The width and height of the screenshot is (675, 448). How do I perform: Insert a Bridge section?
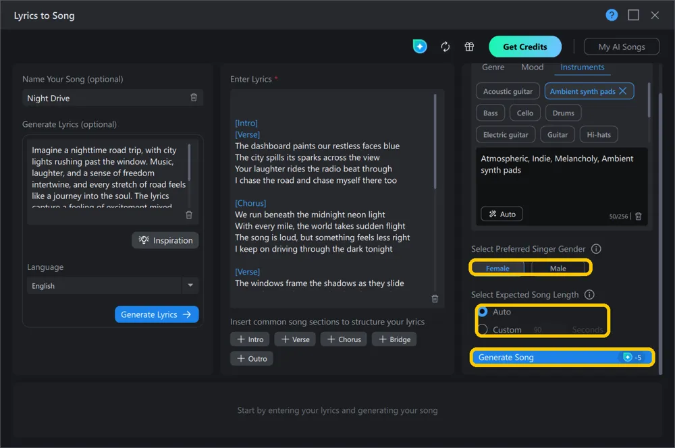click(x=394, y=339)
